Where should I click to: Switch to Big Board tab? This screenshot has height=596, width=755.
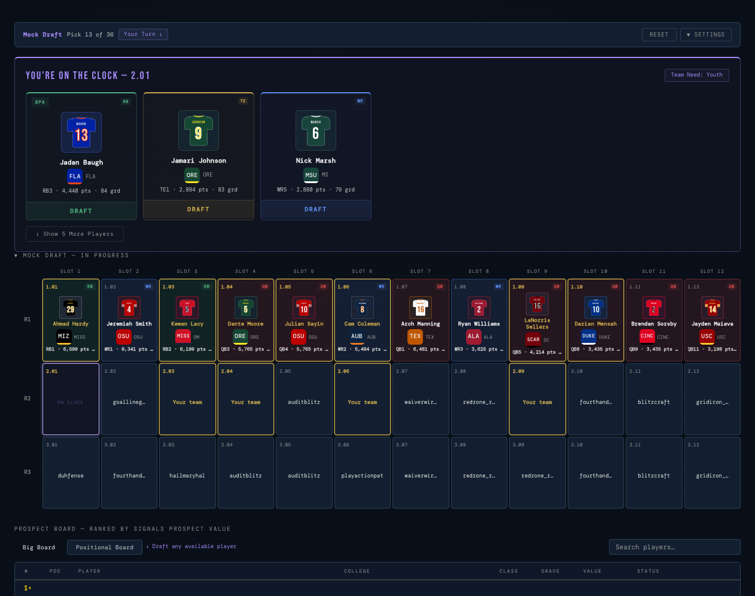[39, 548]
